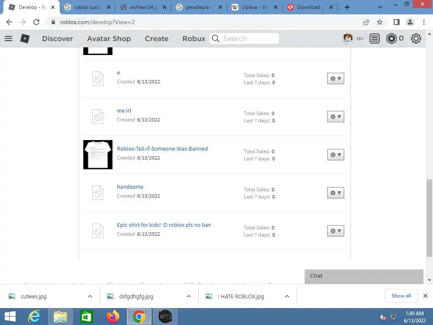The image size is (433, 325).
Task: Open gear dropdown for 'me irl'
Action: pyautogui.click(x=335, y=117)
